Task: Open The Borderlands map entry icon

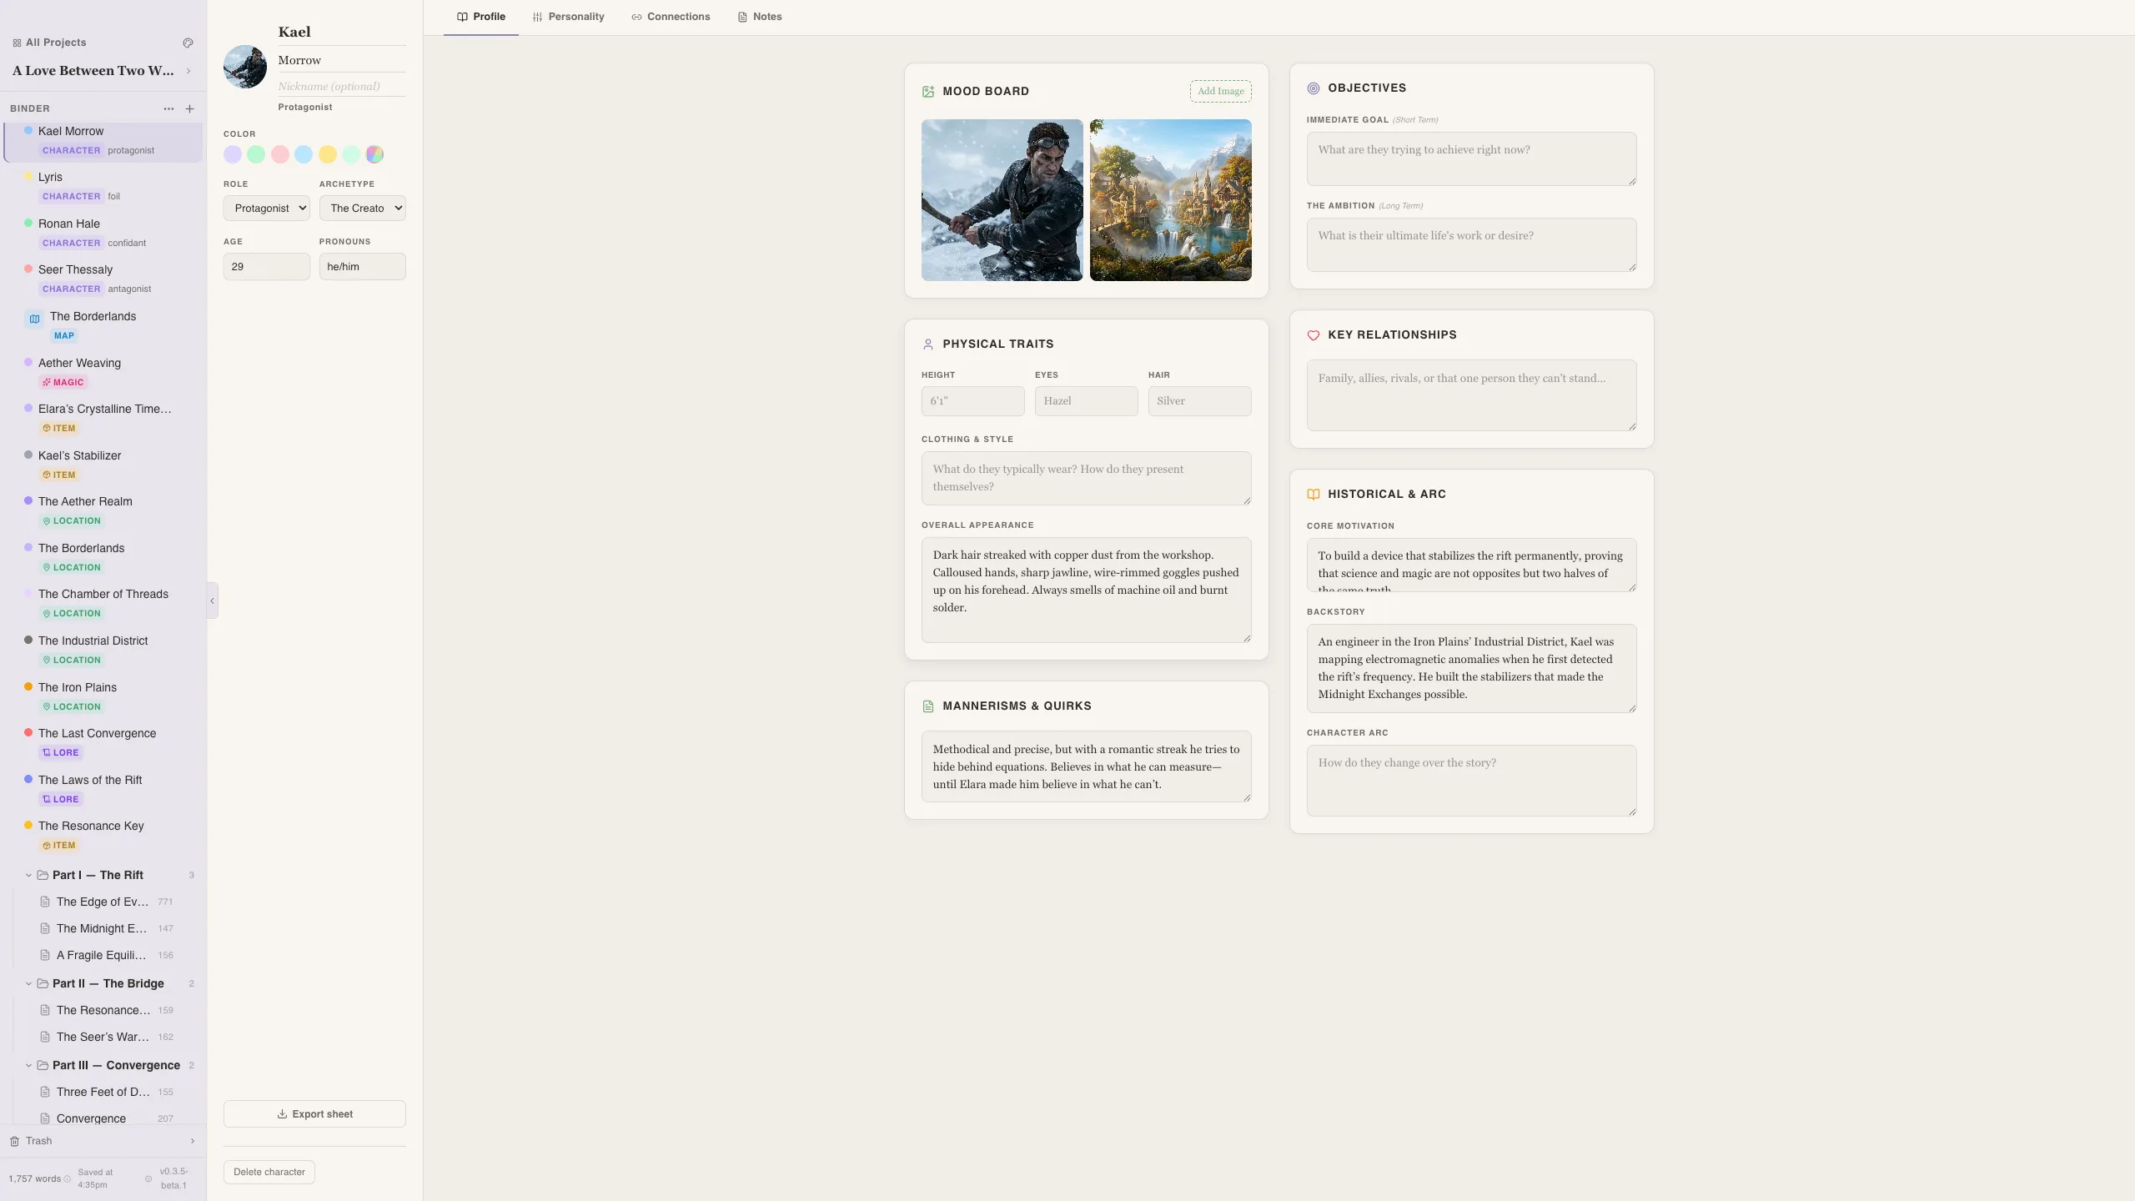Action: tap(34, 319)
